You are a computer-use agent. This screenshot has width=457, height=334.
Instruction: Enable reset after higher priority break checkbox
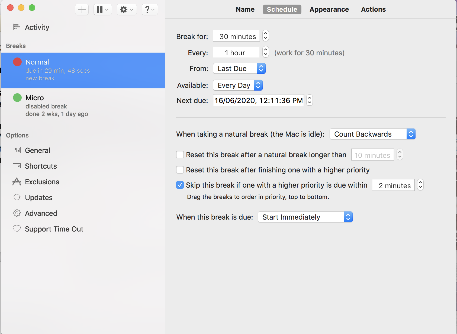pos(180,170)
